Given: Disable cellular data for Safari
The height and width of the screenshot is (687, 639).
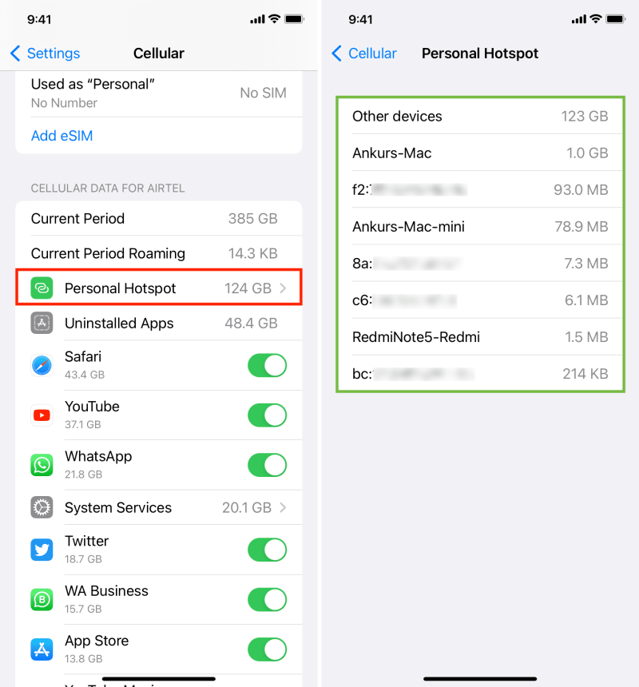Looking at the screenshot, I should 267,365.
